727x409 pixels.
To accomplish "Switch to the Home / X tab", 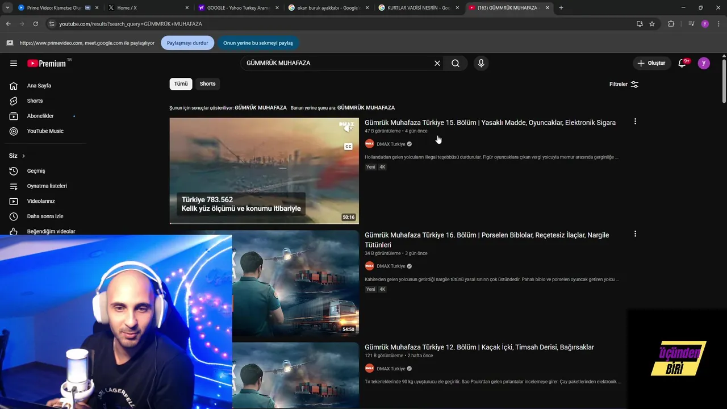I will [x=148, y=8].
